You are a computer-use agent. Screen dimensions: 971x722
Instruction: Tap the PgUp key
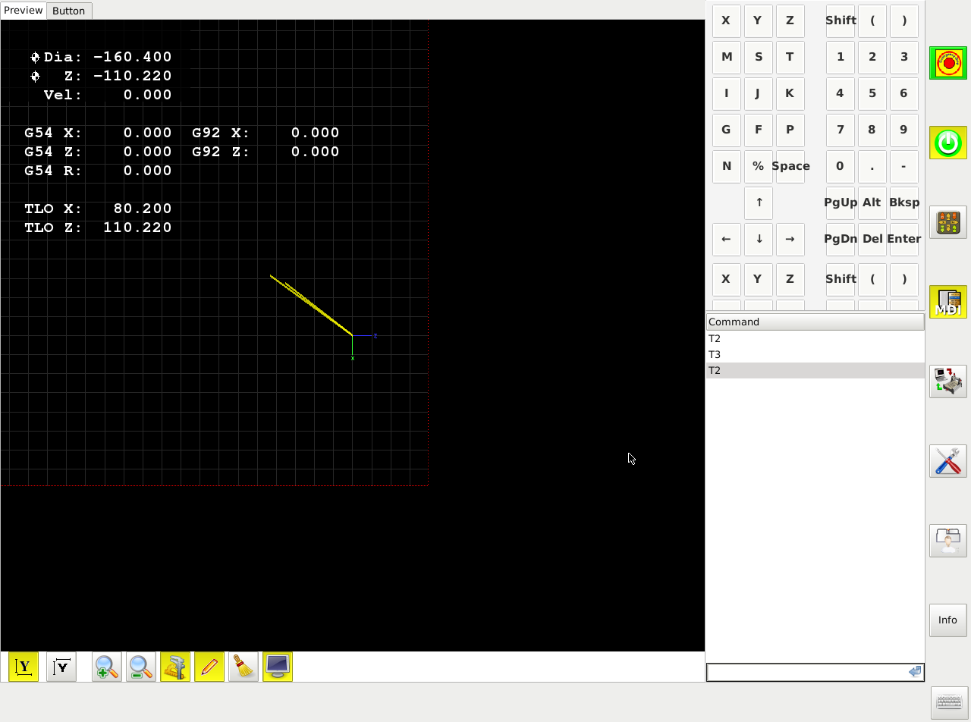pos(841,202)
